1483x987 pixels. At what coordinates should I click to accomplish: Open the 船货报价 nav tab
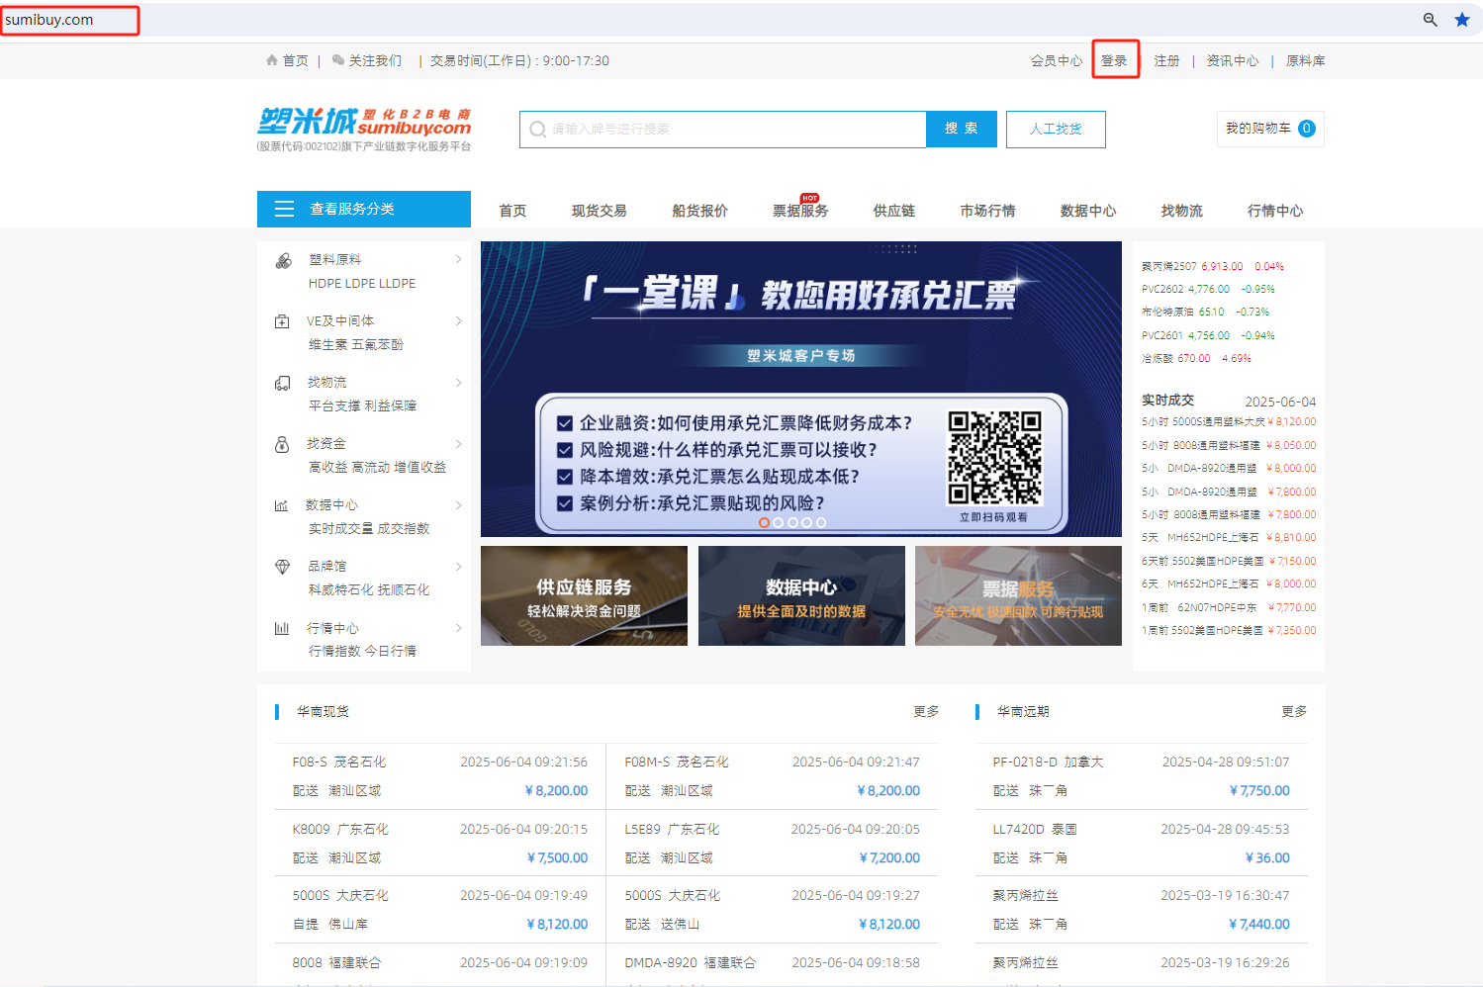pyautogui.click(x=699, y=211)
